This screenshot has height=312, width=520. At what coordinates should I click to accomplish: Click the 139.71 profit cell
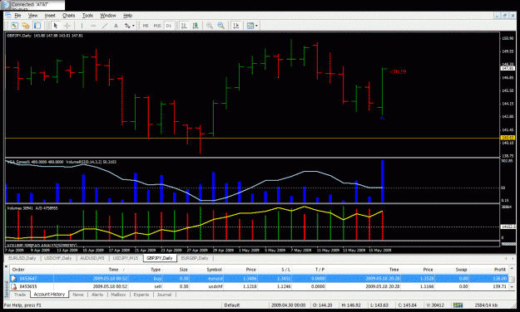[499, 286]
